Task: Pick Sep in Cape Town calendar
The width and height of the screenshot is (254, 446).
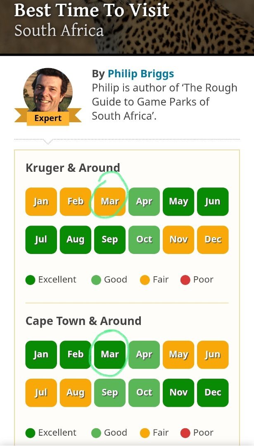Action: [110, 392]
